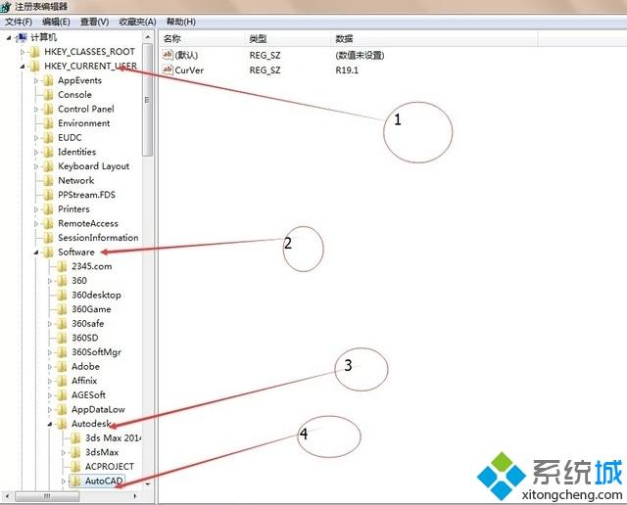627x505 pixels.
Task: Expand the Adobe key
Action: [50, 367]
